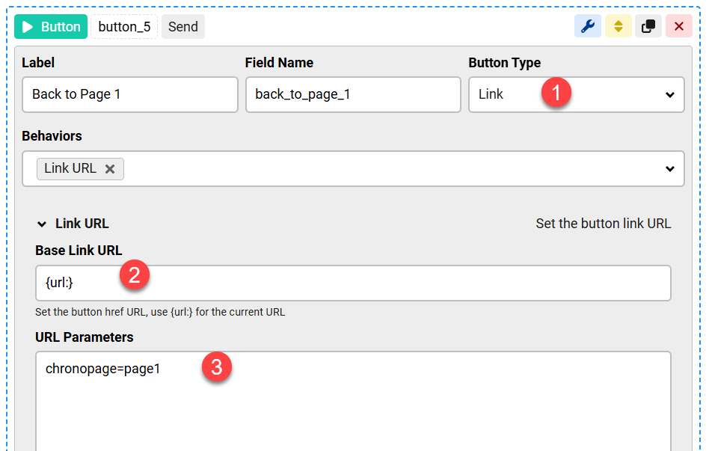Click the Send tag

(182, 27)
